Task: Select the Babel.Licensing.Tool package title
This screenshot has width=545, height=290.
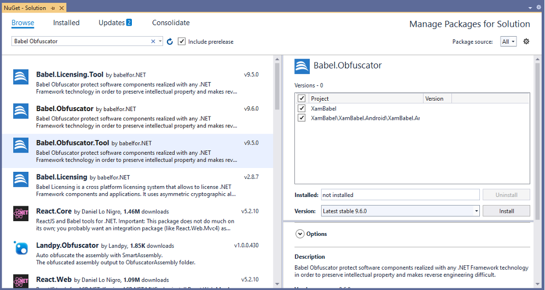Action: [69, 74]
